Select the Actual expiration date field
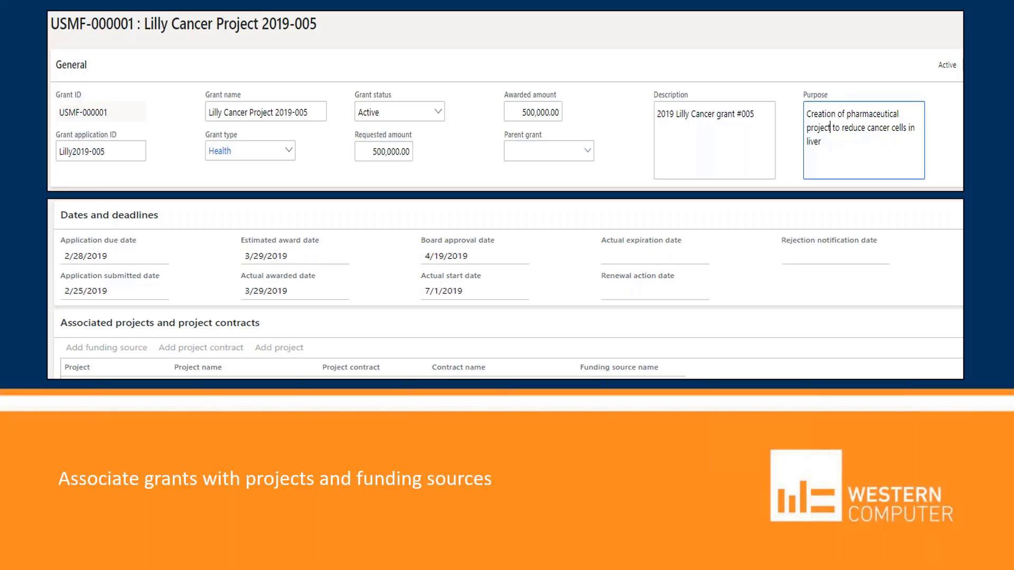 point(655,256)
